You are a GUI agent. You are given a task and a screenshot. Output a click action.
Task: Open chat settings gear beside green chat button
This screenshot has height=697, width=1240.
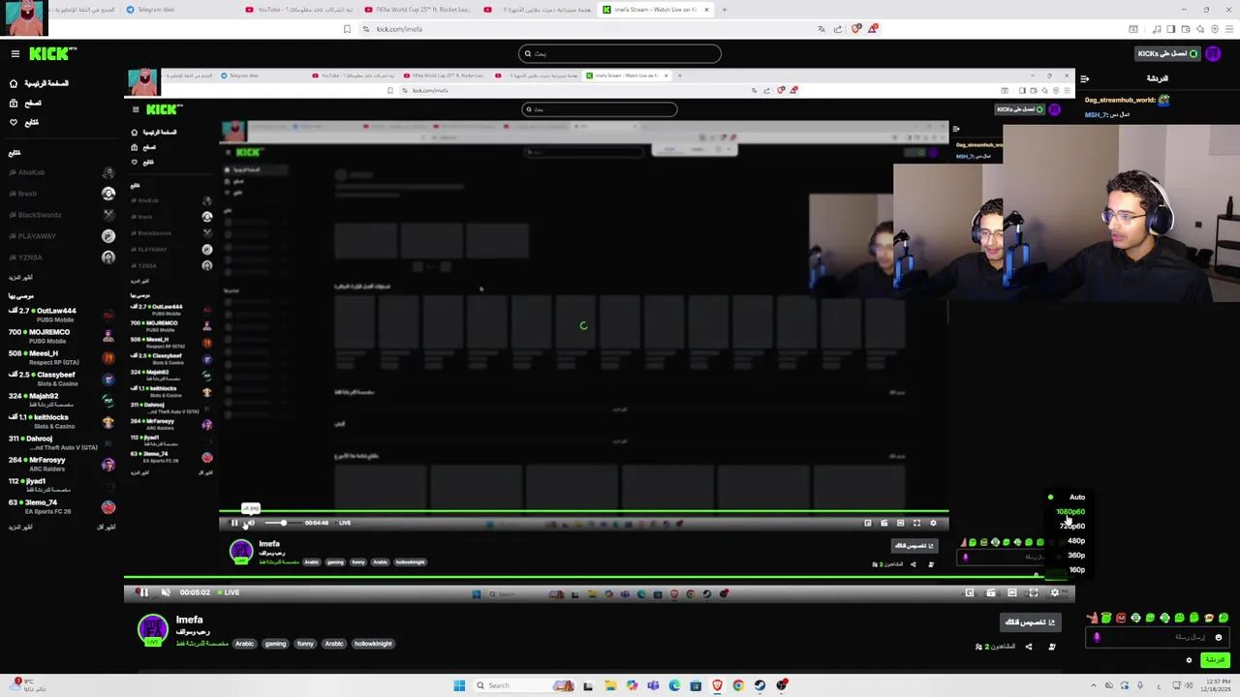pos(1189,660)
